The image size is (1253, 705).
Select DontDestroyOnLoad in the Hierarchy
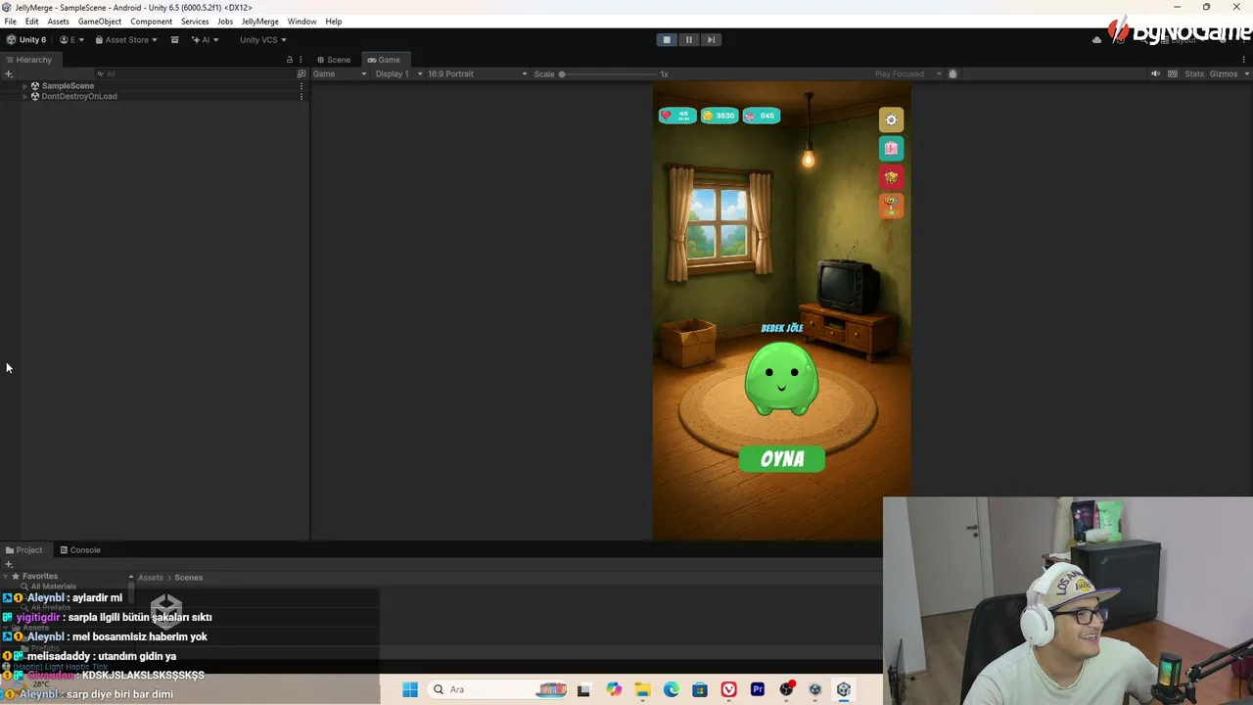(79, 97)
